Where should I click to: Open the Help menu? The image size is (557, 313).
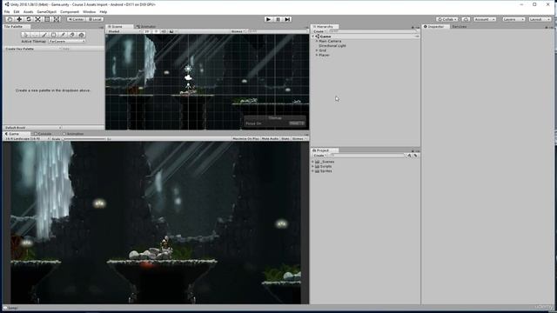tap(103, 11)
